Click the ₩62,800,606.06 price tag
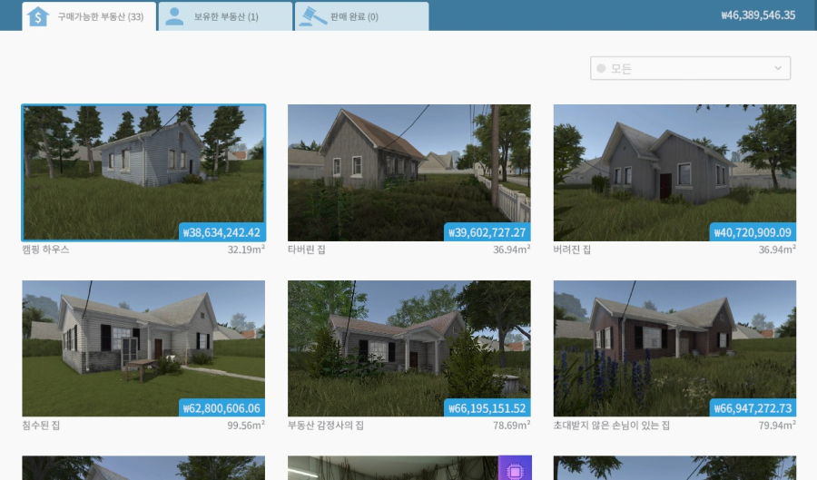This screenshot has width=817, height=480. 222,408
